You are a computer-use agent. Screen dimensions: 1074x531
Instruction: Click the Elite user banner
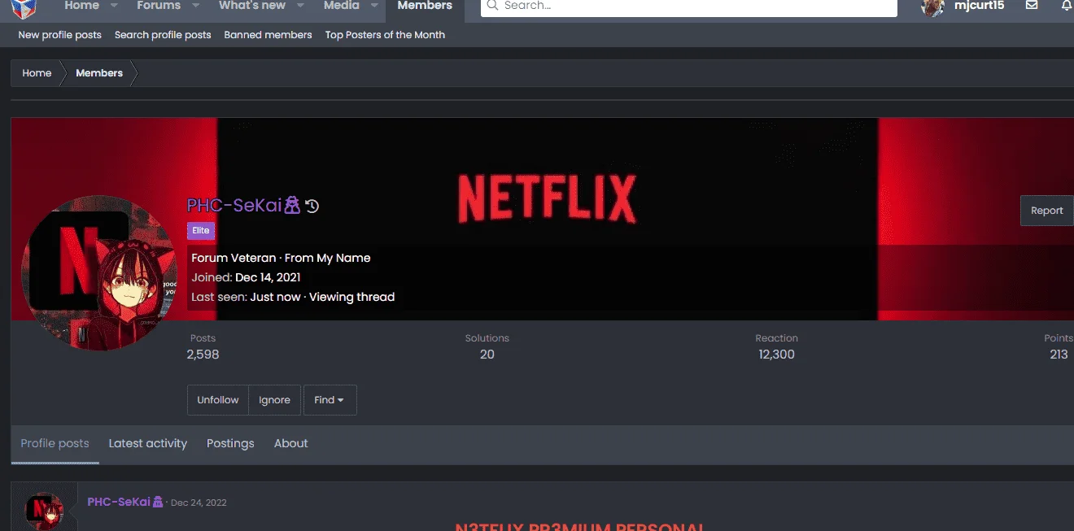pyautogui.click(x=201, y=231)
